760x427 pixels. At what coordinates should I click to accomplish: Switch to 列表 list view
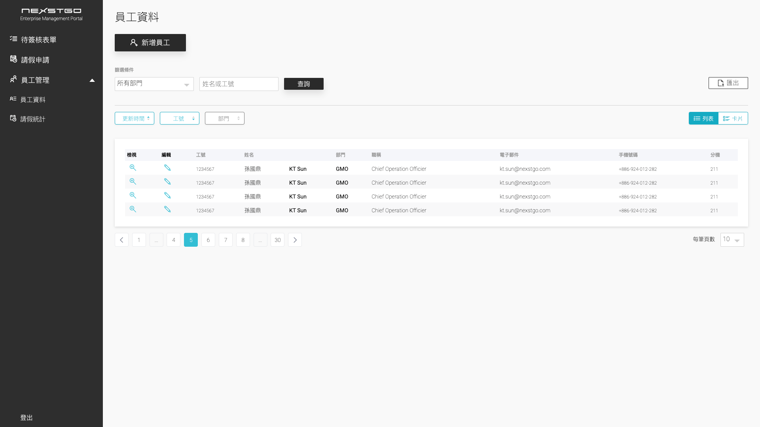click(703, 118)
